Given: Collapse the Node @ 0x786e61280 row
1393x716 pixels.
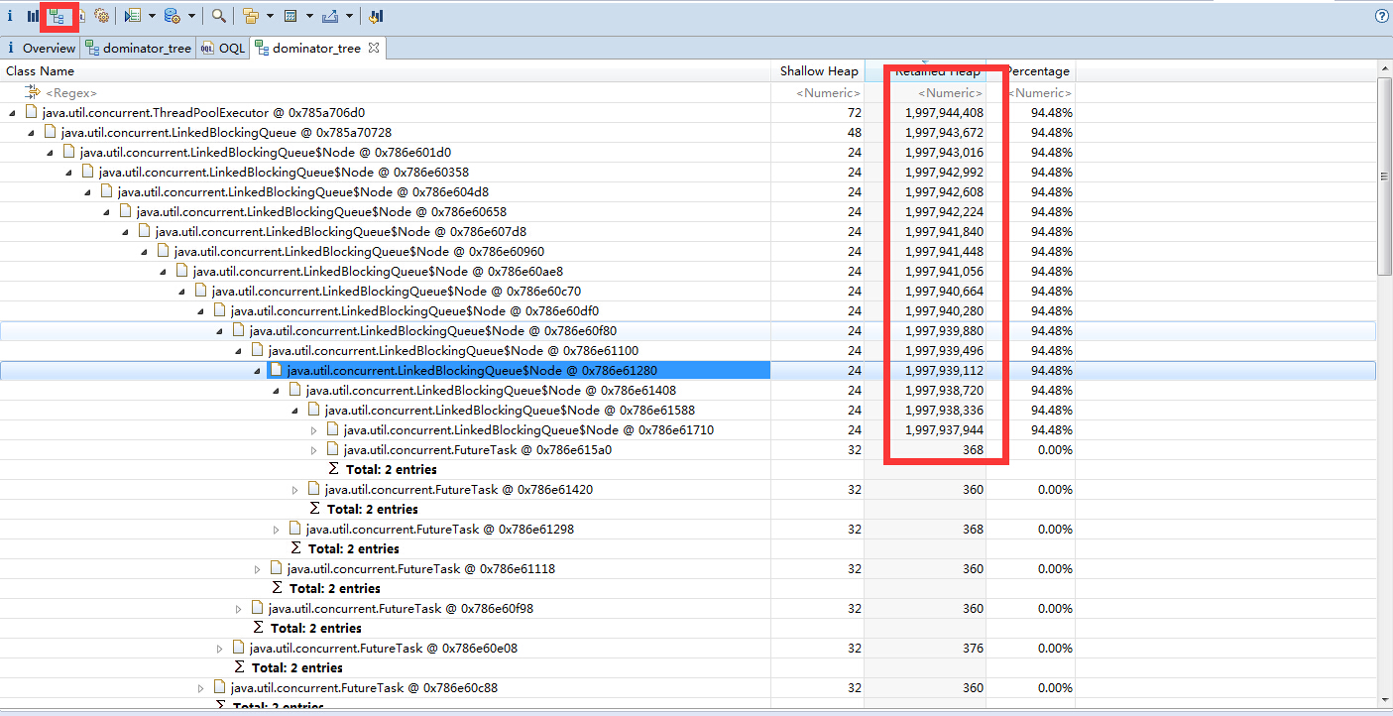Looking at the screenshot, I should (x=257, y=371).
